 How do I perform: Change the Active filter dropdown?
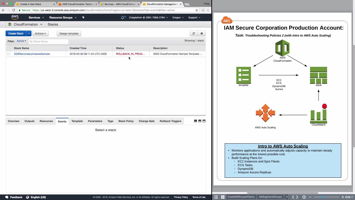[x=21, y=41]
